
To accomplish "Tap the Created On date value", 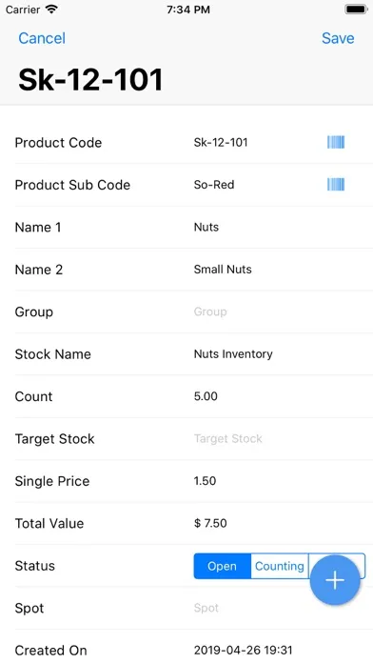I will (243, 650).
